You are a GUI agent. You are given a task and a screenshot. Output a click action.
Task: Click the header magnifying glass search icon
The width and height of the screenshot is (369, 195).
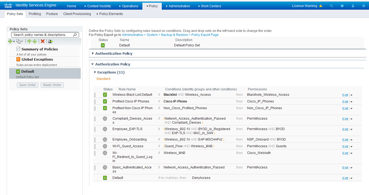click(331, 6)
